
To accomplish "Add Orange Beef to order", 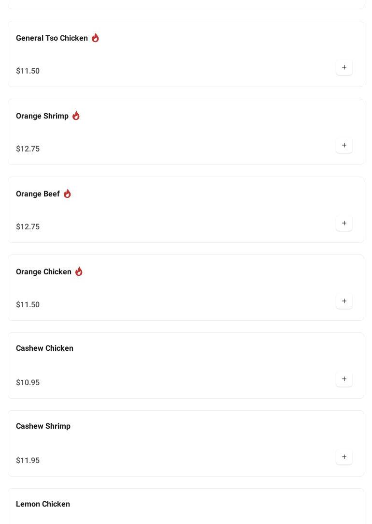I will tap(344, 224).
